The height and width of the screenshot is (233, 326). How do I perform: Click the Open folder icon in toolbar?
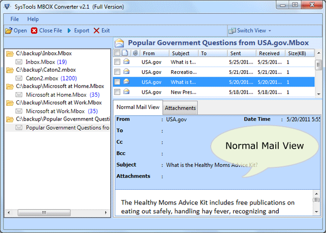click(9, 31)
